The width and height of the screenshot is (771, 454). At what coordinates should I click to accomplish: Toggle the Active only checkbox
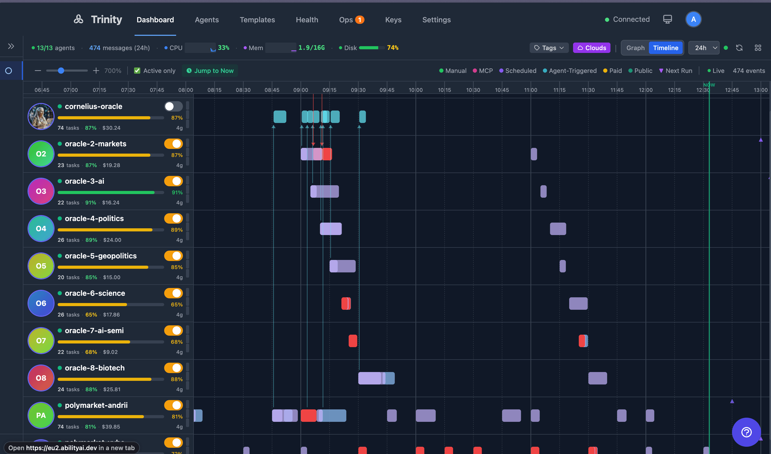click(x=137, y=71)
